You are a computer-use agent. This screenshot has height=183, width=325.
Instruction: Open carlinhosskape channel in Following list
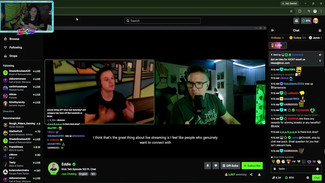point(22,88)
